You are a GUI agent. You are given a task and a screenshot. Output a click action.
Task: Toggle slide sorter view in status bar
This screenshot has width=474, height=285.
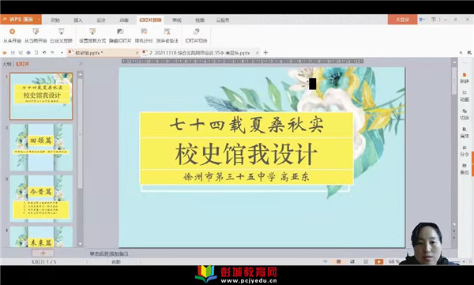coord(352,261)
